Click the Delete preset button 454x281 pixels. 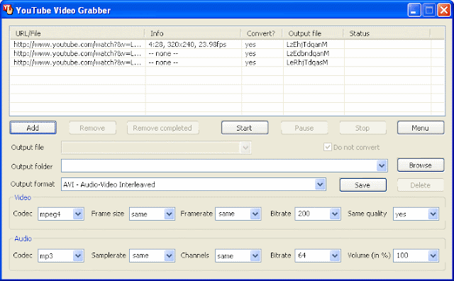pos(421,184)
